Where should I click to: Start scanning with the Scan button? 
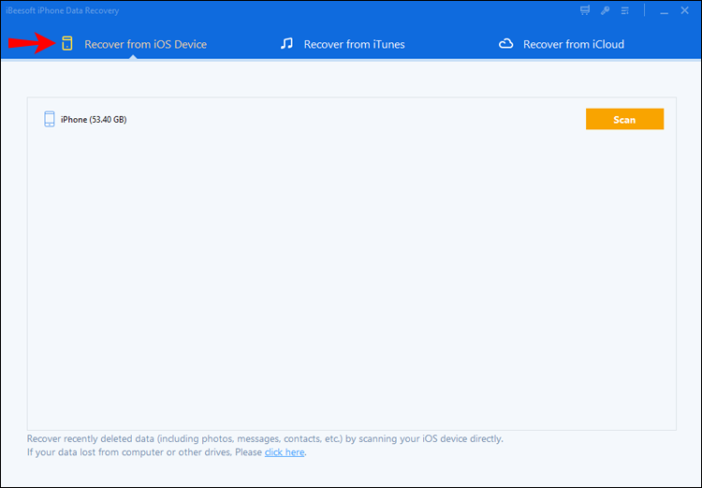point(624,119)
